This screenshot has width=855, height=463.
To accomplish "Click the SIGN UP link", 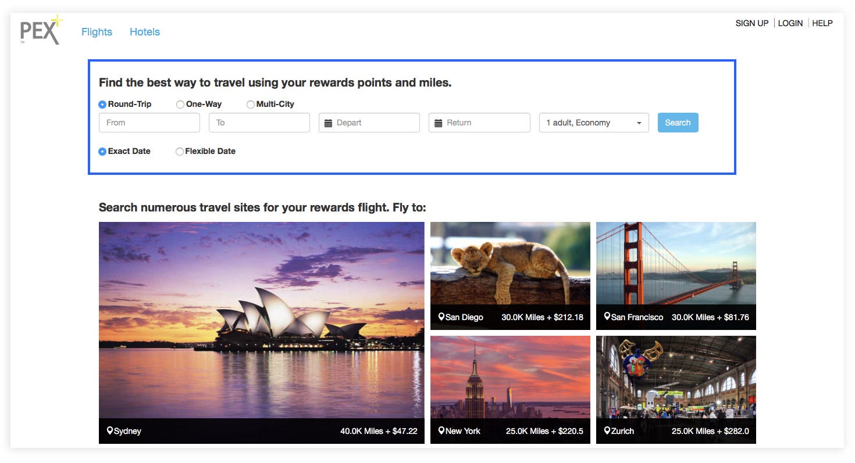I will [x=752, y=23].
